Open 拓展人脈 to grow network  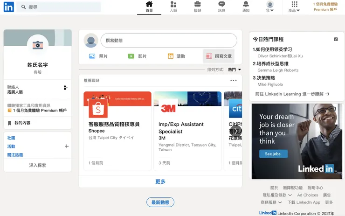[x=15, y=92]
